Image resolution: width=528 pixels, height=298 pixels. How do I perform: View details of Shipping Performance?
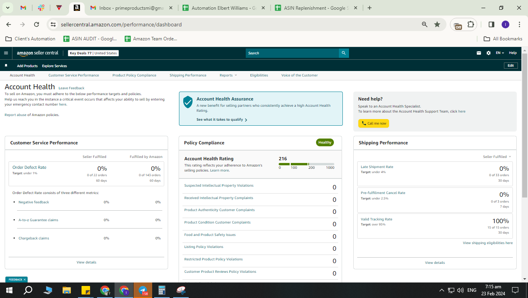point(435,263)
